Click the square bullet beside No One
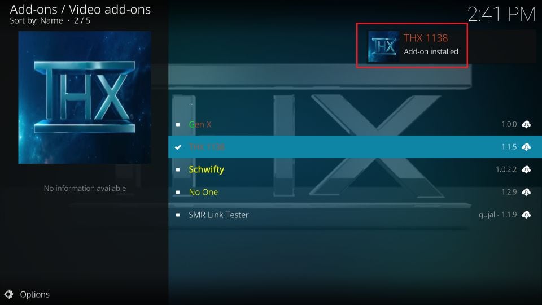Screen dimensions: 542x305 pos(178,192)
